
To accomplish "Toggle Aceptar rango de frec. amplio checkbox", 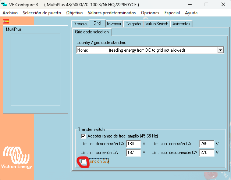I will pos(83,136).
